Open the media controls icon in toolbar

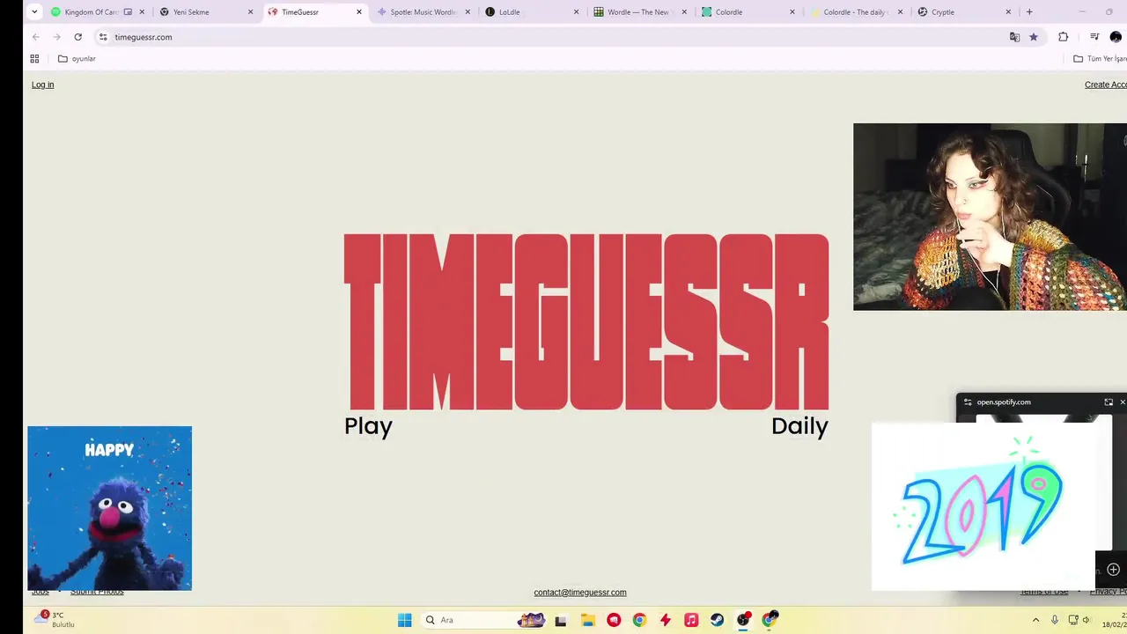1094,37
